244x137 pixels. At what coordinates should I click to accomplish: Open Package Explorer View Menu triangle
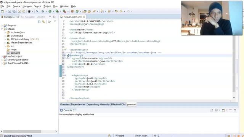(x=55, y=21)
